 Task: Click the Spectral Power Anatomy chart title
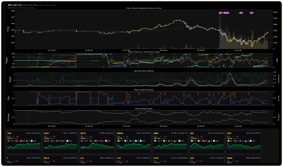[x=144, y=71]
